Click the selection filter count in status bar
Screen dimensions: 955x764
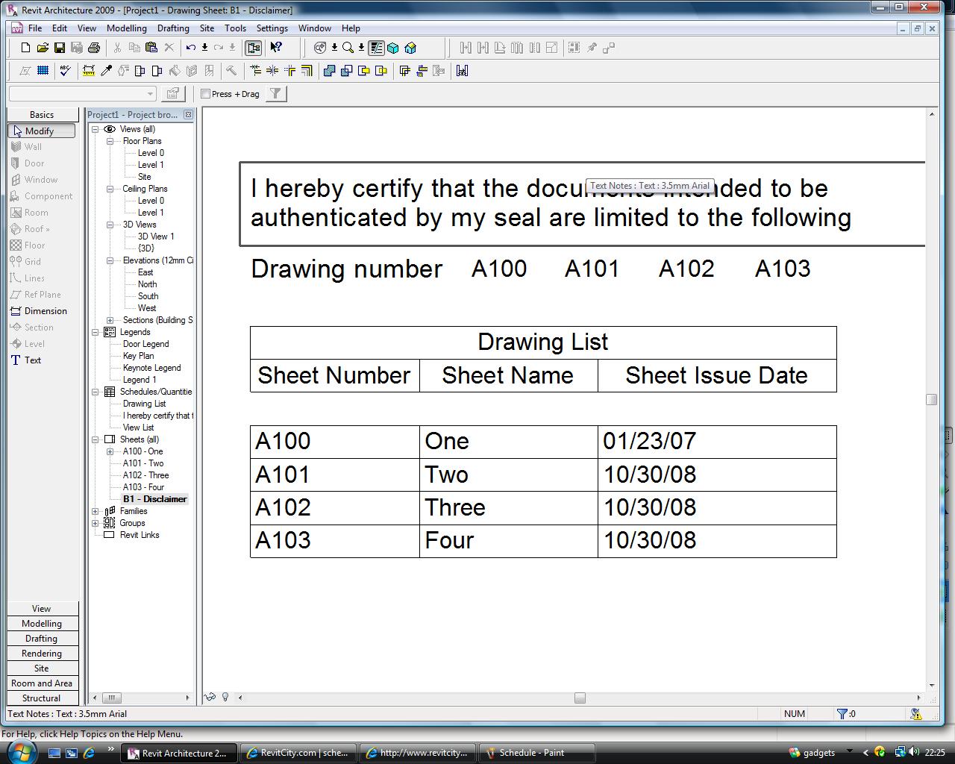click(x=846, y=714)
